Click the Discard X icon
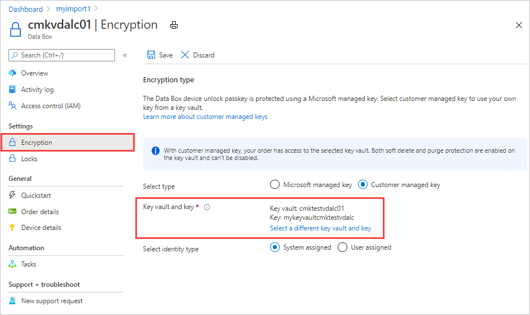 [185, 55]
